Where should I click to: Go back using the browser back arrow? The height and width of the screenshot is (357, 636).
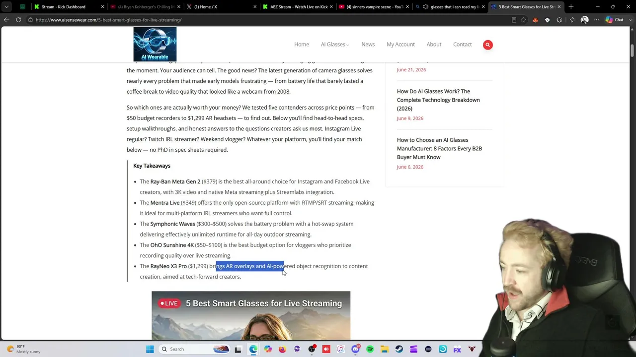pyautogui.click(x=6, y=20)
